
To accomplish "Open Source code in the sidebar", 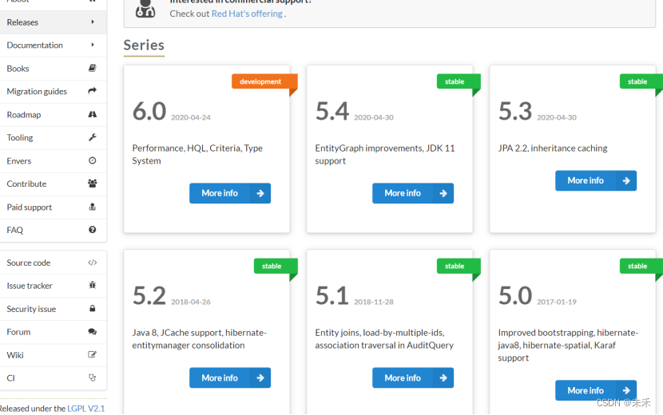I will coord(54,263).
